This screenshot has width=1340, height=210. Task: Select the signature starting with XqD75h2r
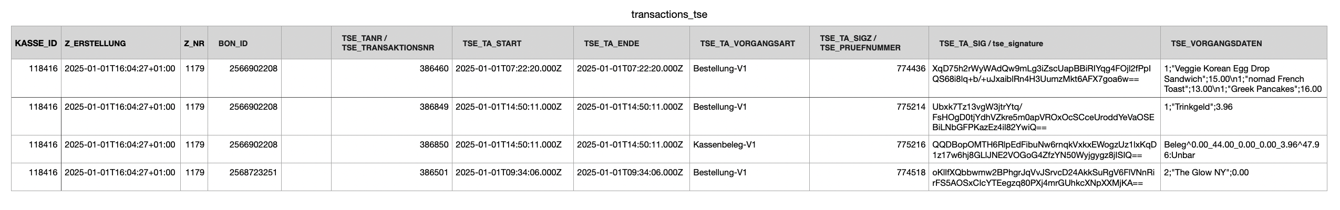(1040, 73)
